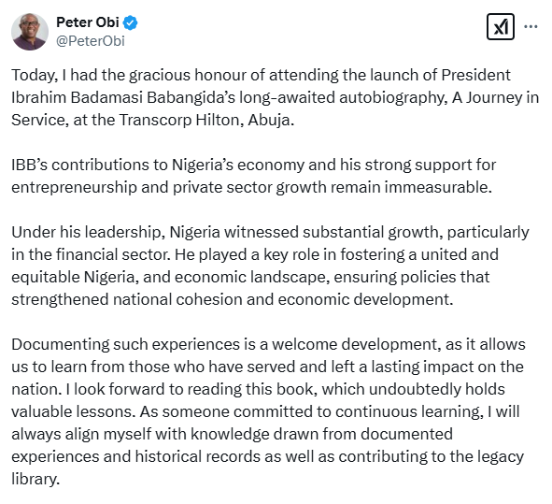Click the name 'Ibrahim Badamasi Babangida's'
This screenshot has width=552, height=504.
(123, 97)
